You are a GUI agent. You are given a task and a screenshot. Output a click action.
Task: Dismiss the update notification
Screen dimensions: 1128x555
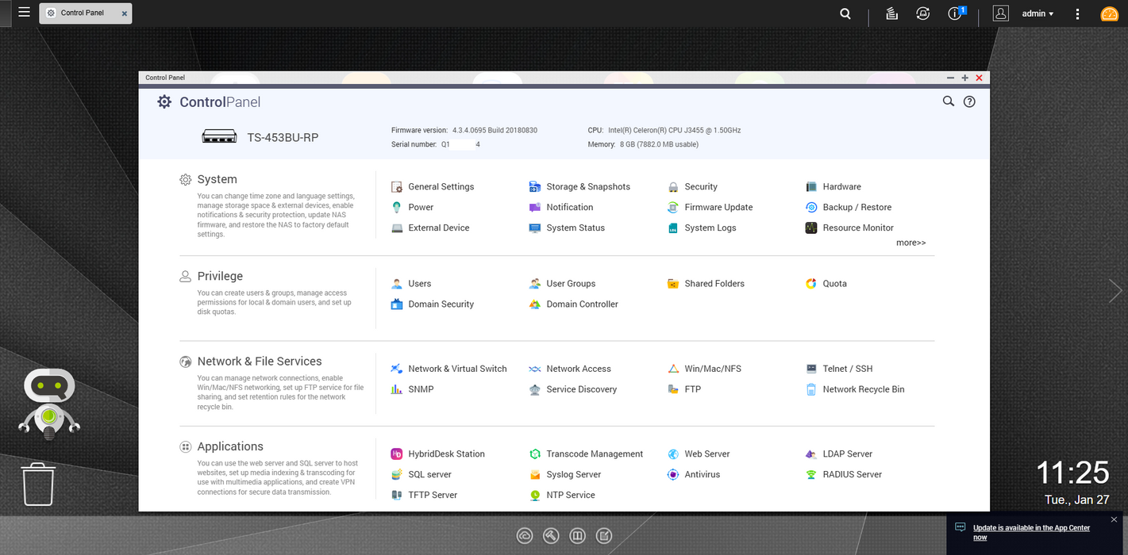click(1114, 520)
